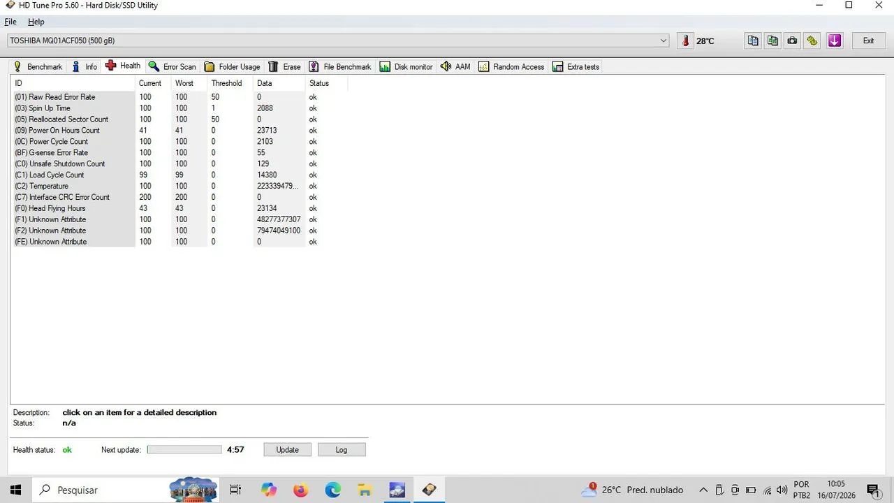Select the (C0) Unsafe Shutdown Count row
Viewport: 894px width, 503px height.
179,164
